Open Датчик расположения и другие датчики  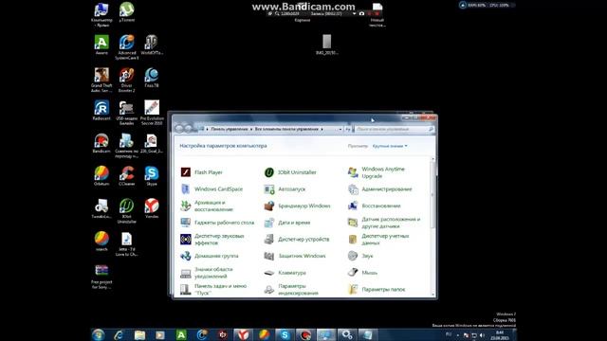[x=384, y=223]
